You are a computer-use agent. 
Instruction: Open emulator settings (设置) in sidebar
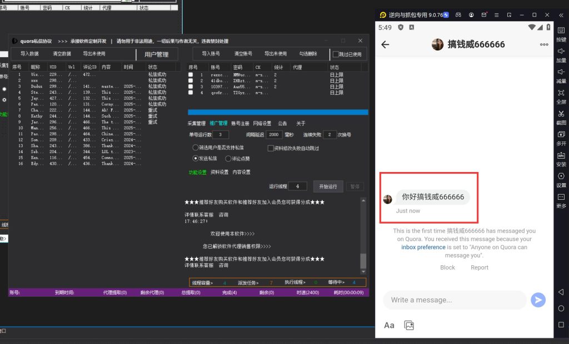point(561,176)
